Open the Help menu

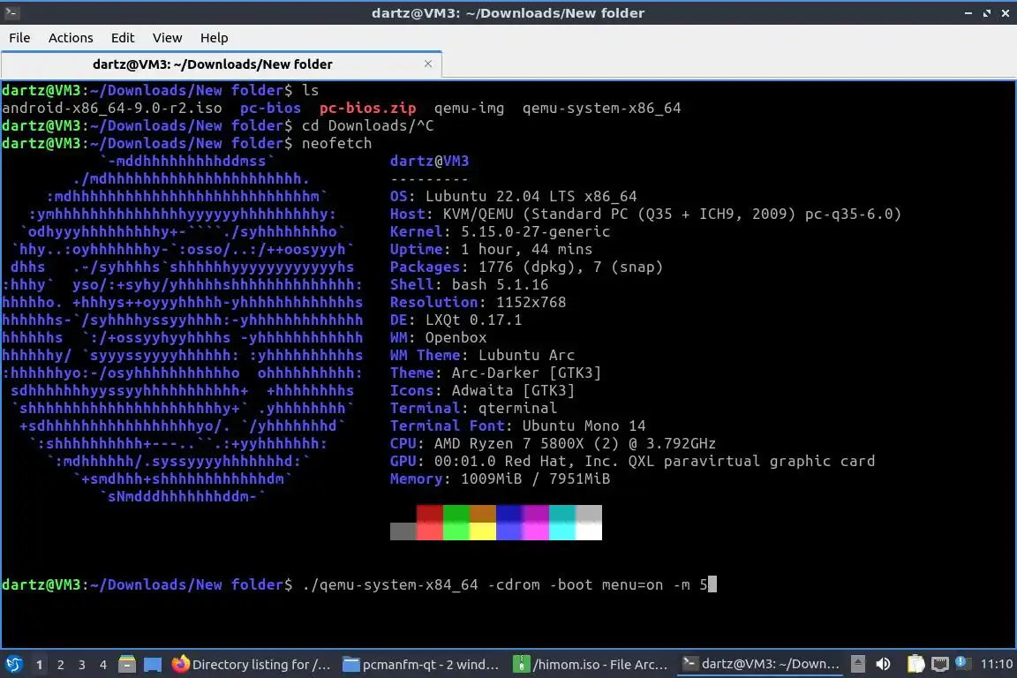pos(214,38)
